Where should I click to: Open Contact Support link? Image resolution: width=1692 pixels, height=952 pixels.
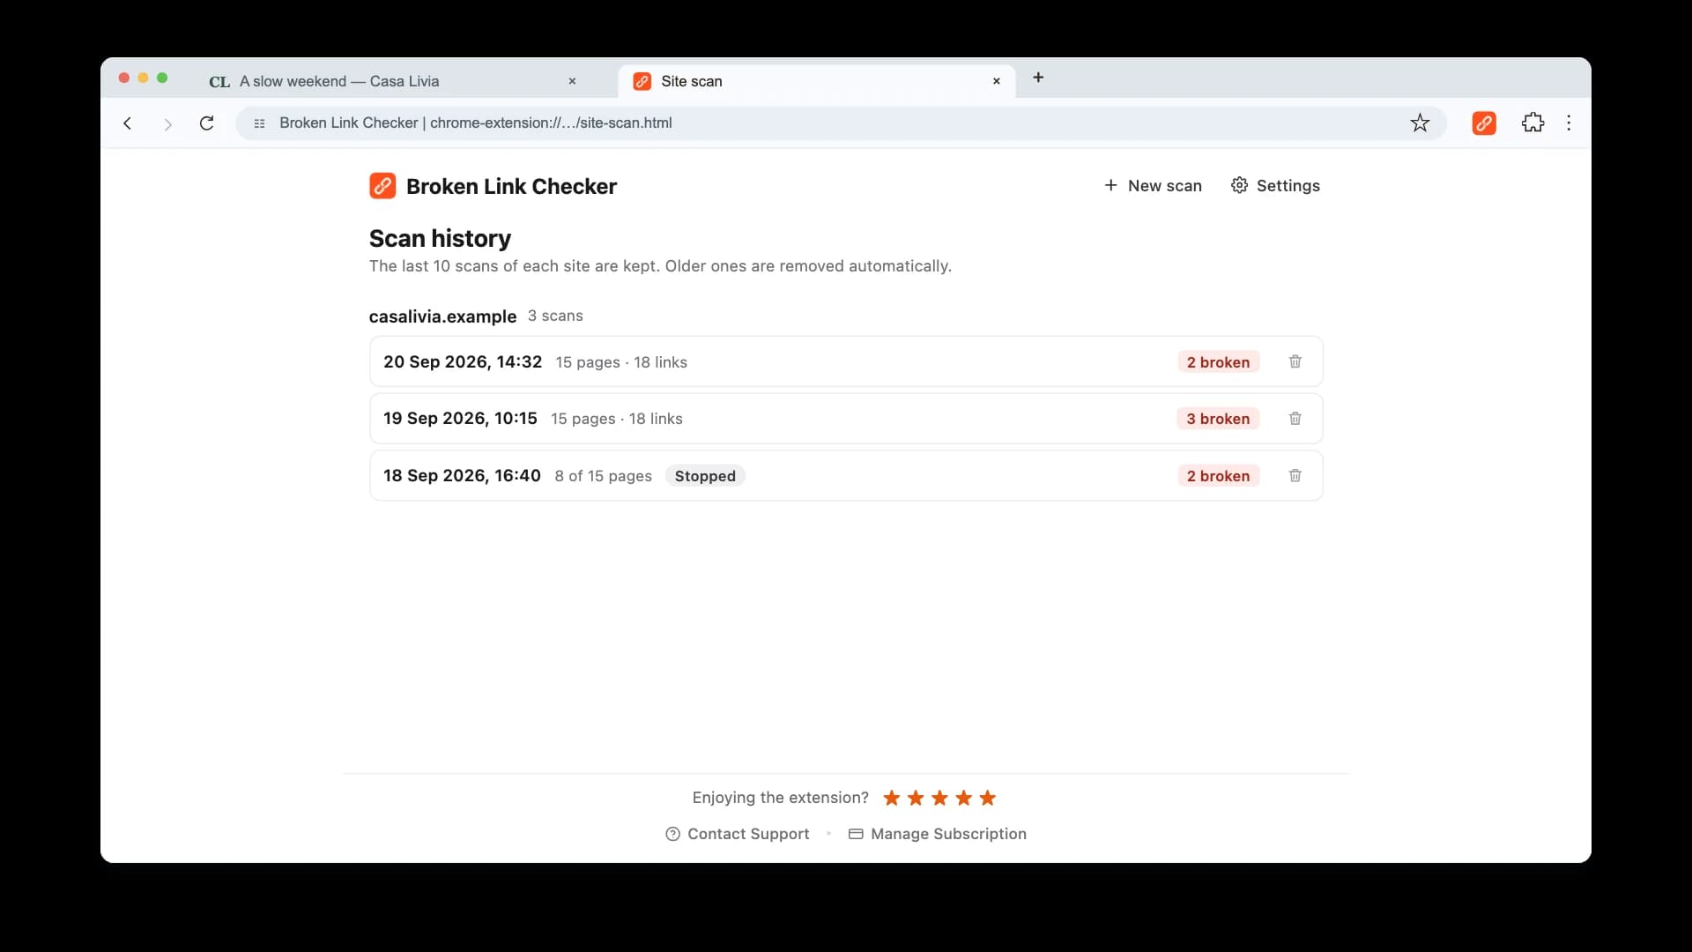pos(738,834)
